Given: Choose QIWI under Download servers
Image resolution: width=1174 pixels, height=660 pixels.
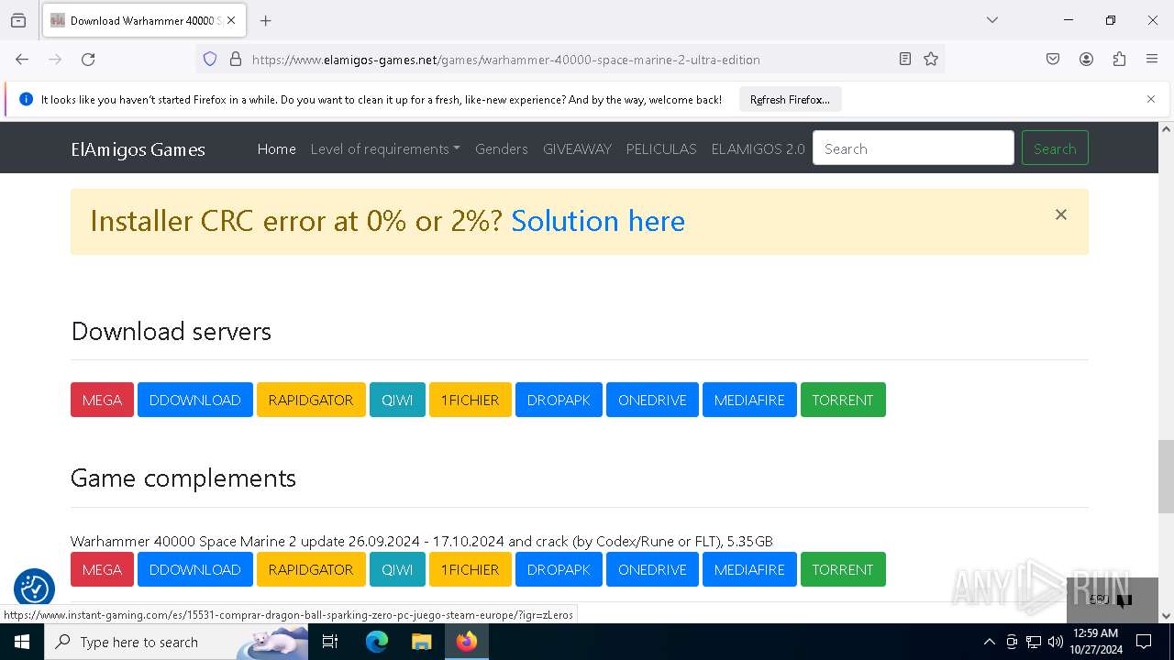Looking at the screenshot, I should (x=397, y=400).
